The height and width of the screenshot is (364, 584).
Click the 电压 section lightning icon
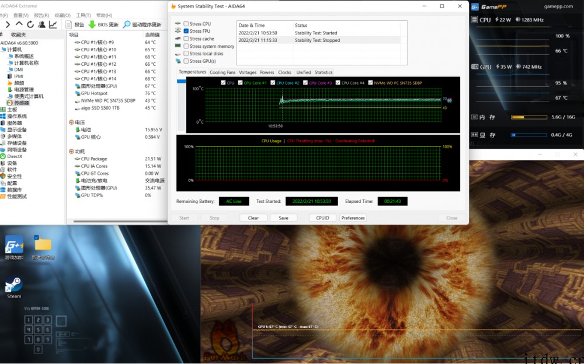tap(71, 122)
